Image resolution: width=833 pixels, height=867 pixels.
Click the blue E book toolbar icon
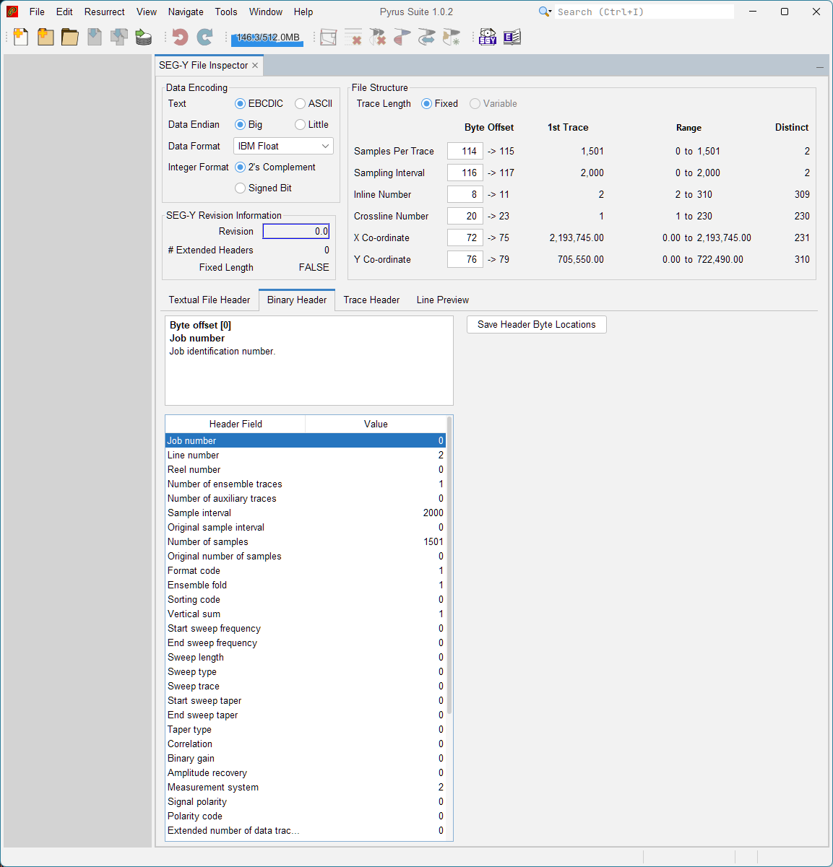coord(512,37)
